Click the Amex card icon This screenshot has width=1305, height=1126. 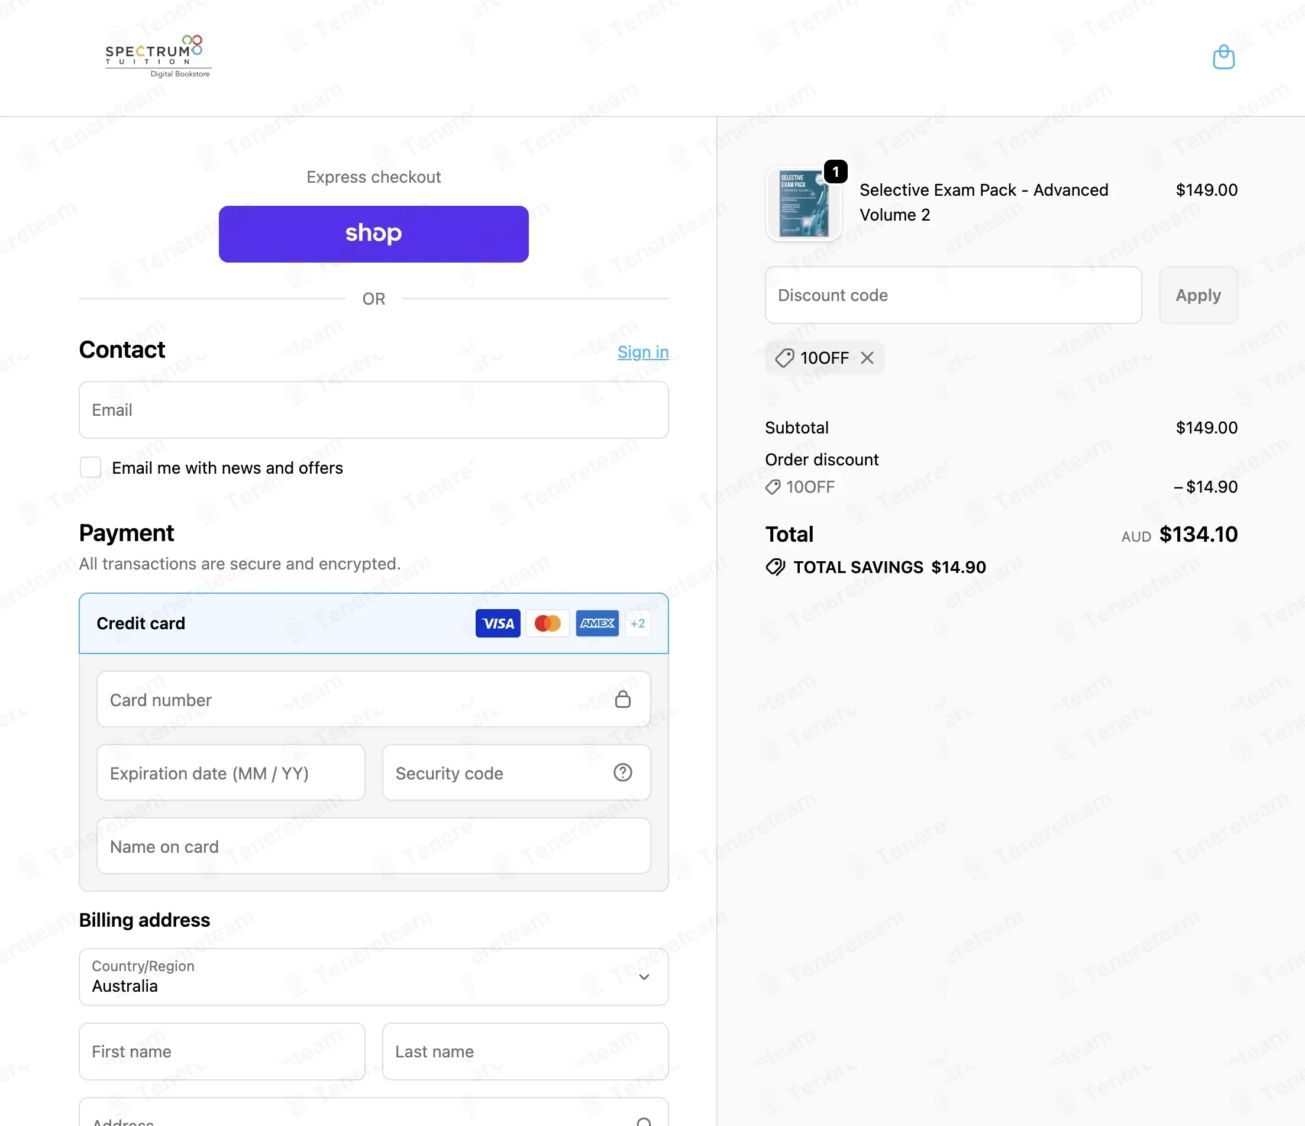click(597, 623)
